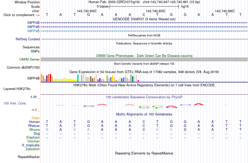Image resolution: width=248 pixels, height=163 pixels.
Task: Click the magenta bar ending GTEx chart
Action: (x=138, y=81)
